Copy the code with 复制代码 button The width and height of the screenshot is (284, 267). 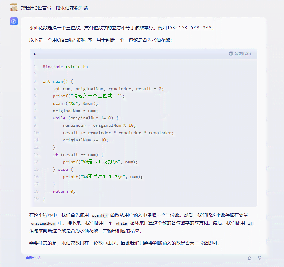(x=240, y=53)
